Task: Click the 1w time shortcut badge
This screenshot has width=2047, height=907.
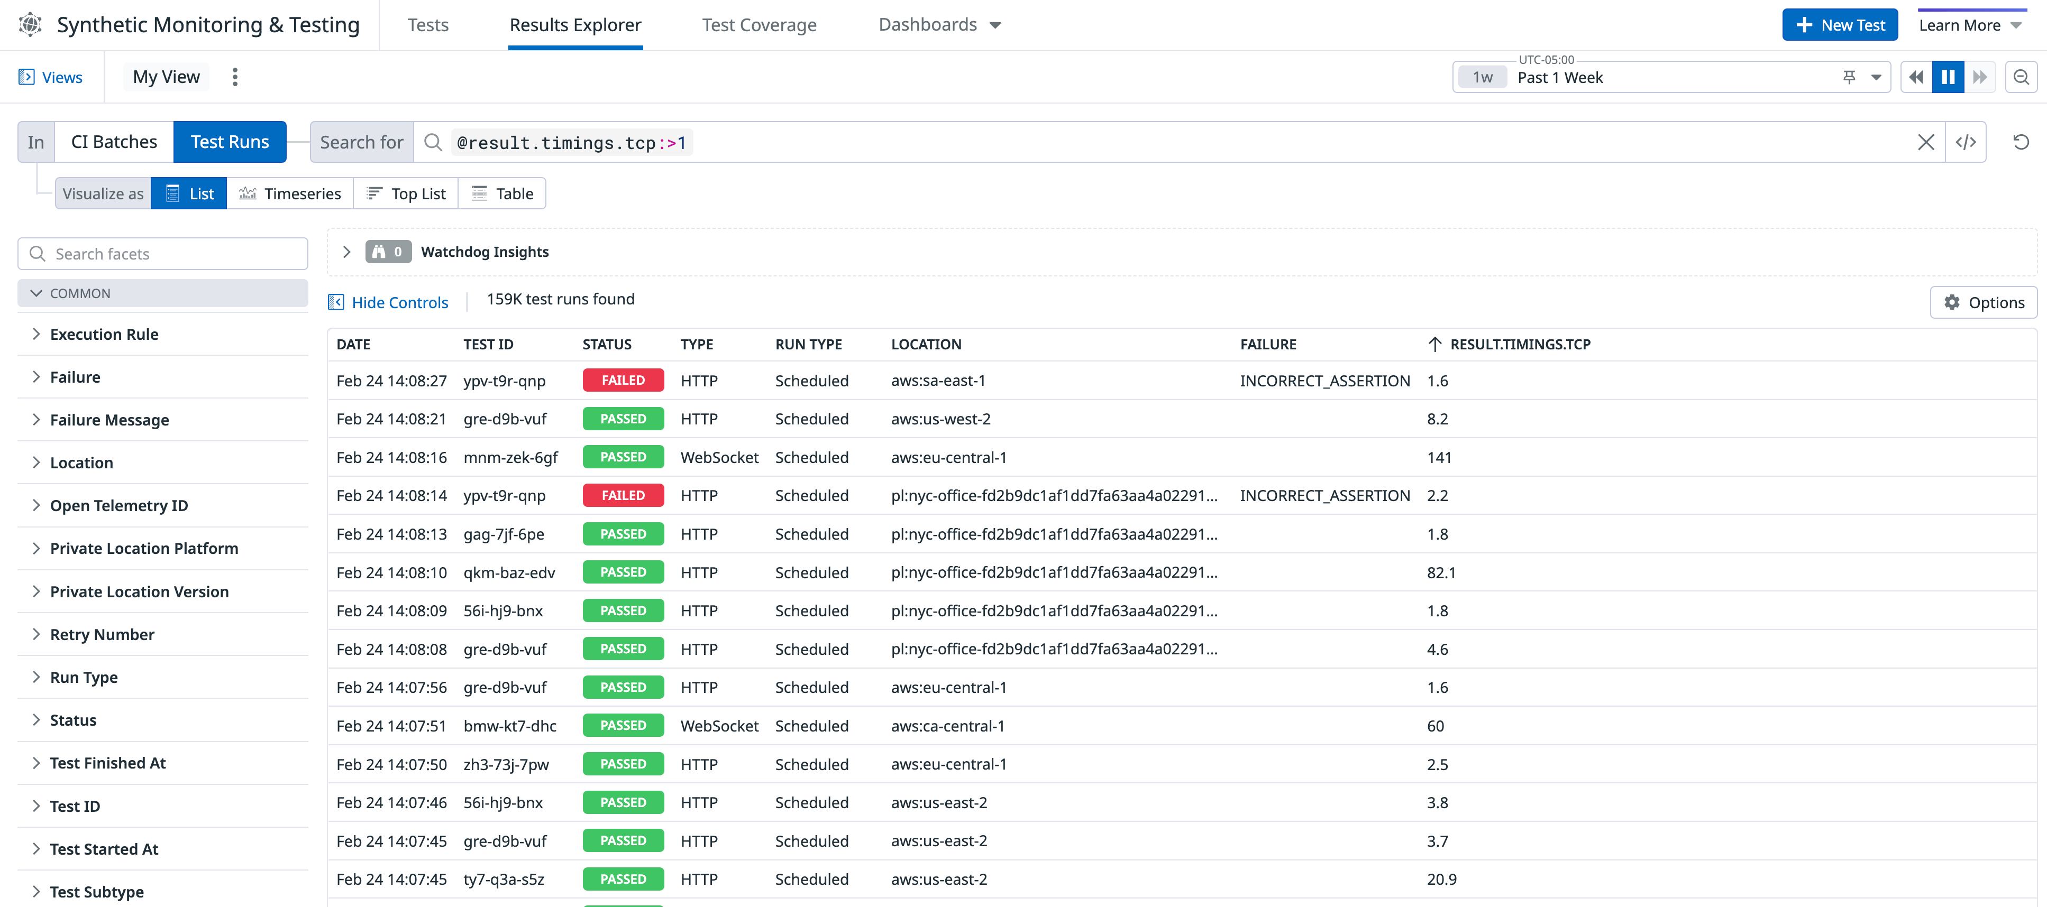Action: point(1482,77)
